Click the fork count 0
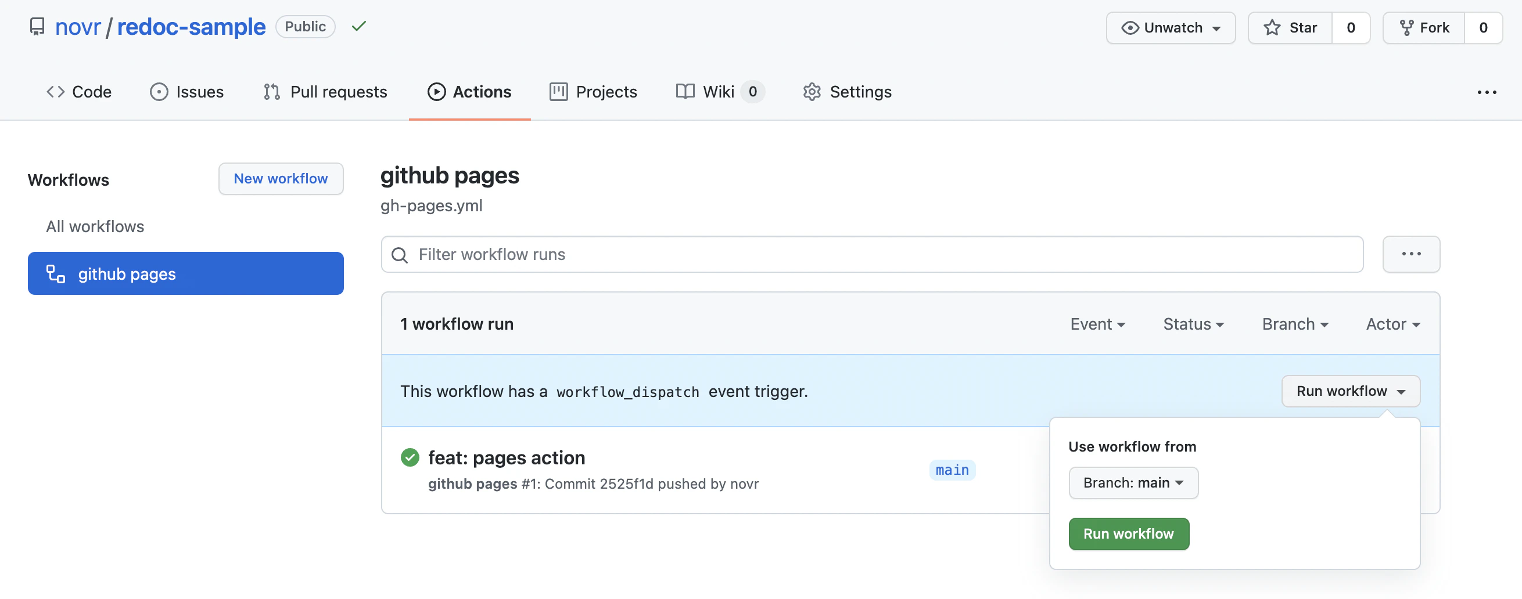1522x599 pixels. 1483,28
